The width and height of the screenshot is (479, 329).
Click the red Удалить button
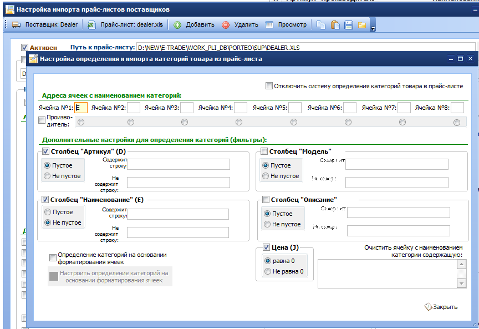240,25
